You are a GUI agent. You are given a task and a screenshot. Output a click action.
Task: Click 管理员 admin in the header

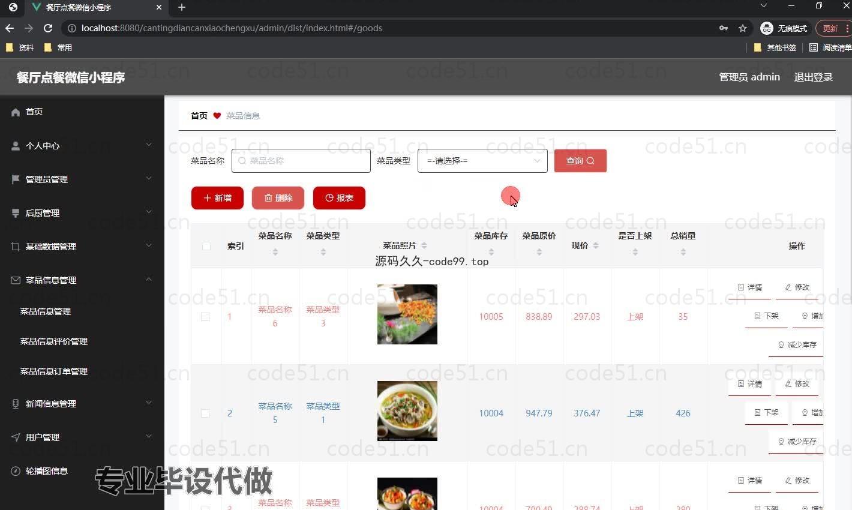pyautogui.click(x=749, y=77)
